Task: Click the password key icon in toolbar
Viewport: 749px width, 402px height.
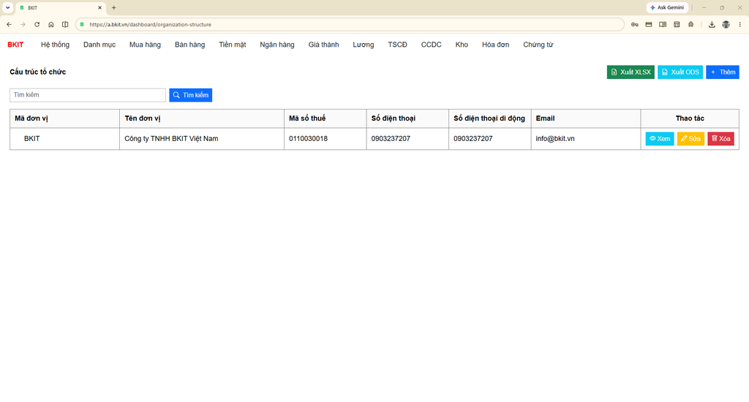Action: [634, 24]
